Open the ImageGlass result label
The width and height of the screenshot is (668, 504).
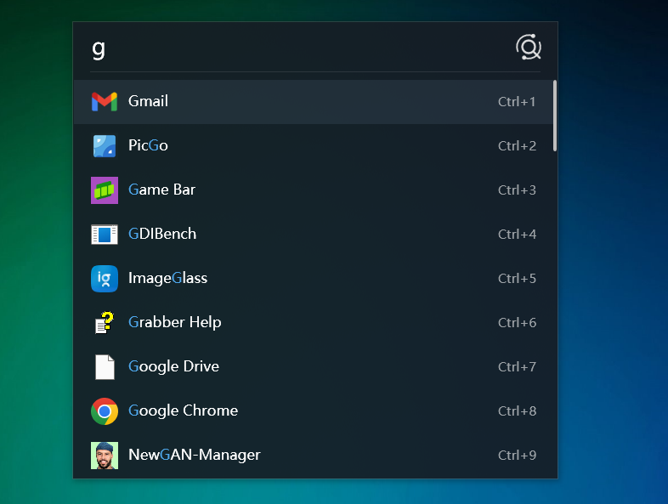click(168, 278)
